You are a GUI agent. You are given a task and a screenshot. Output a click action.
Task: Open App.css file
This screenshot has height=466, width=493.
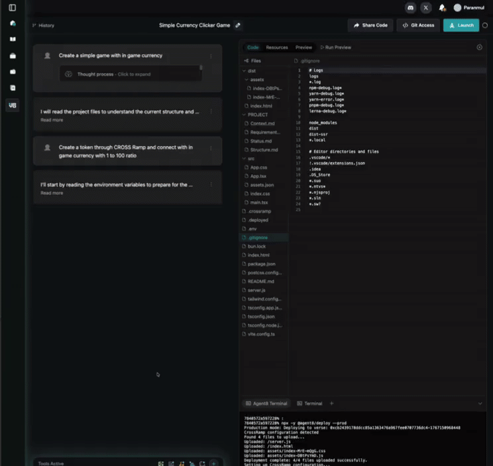click(x=258, y=167)
